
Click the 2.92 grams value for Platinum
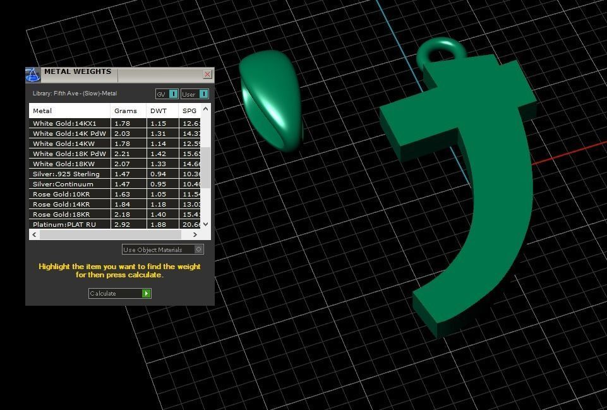coord(122,224)
